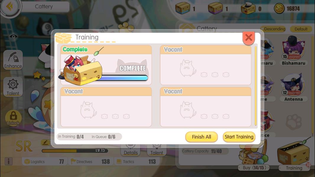The image size is (315, 177).
Task: Click the pencil edit name icon
Action: (x=46, y=142)
